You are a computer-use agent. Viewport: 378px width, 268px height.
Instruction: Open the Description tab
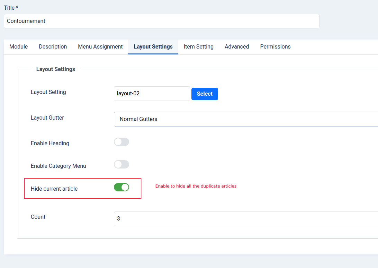pyautogui.click(x=53, y=47)
